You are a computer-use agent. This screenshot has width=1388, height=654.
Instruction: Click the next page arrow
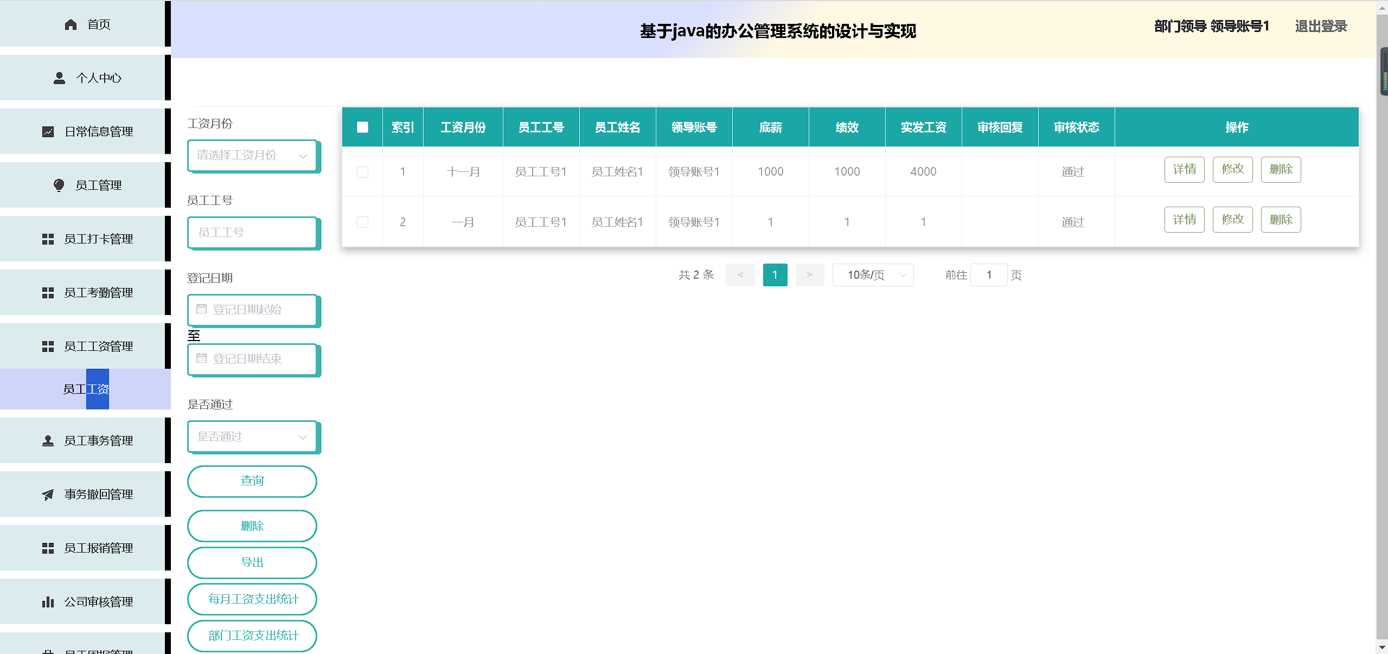(x=810, y=275)
